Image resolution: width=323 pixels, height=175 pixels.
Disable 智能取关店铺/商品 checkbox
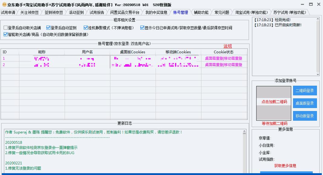(5, 34)
